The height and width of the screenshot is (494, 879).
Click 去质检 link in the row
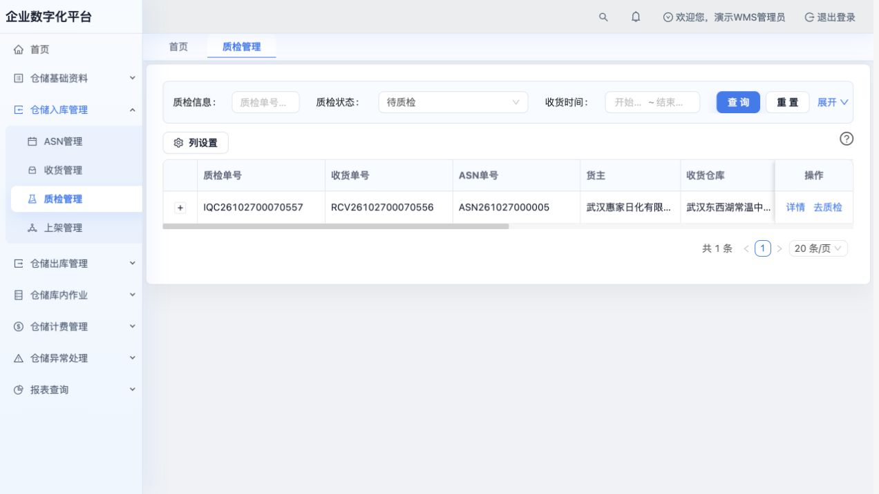tap(828, 207)
